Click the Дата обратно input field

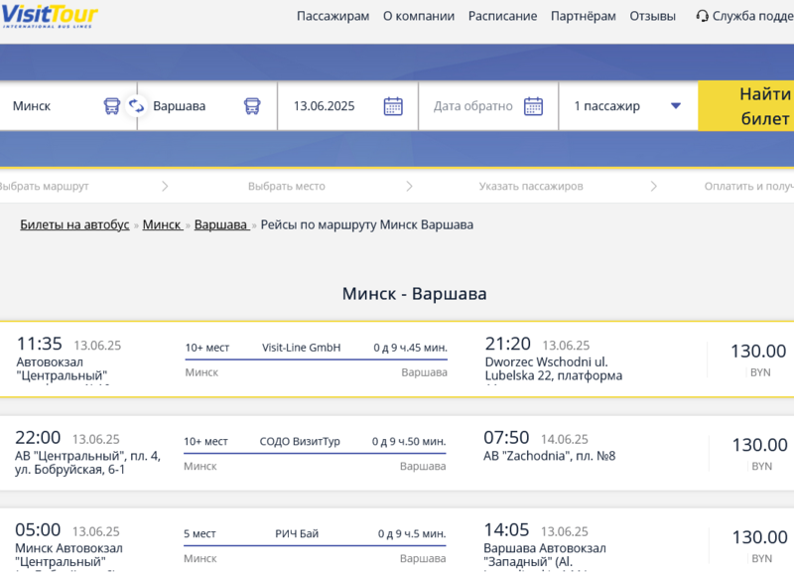pos(473,106)
